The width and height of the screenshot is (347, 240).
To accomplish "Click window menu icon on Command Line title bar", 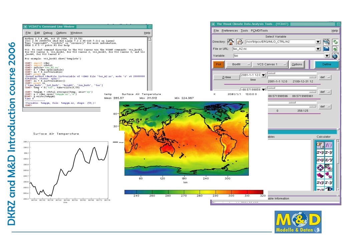I will (25, 27).
